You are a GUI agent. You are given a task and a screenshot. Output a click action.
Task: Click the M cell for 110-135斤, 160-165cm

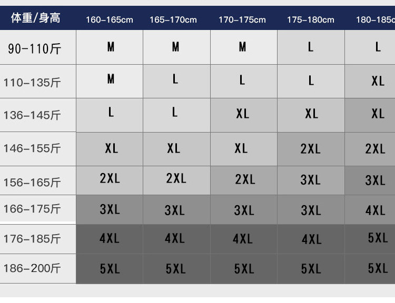111,79
